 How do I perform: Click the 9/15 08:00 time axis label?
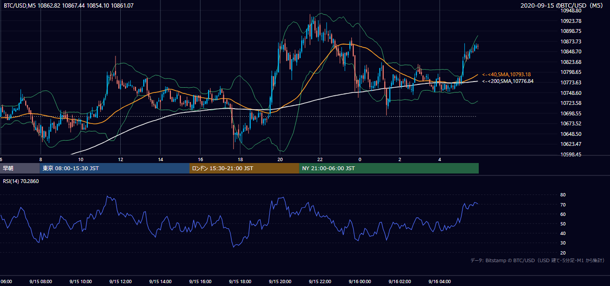[41, 281]
